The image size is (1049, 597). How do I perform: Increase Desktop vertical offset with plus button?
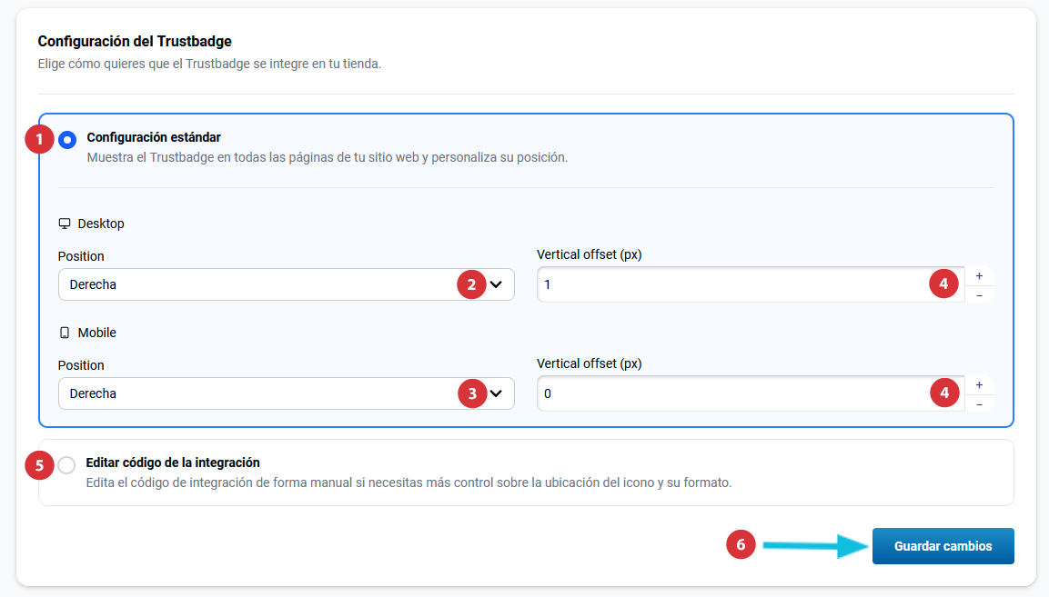coord(979,275)
